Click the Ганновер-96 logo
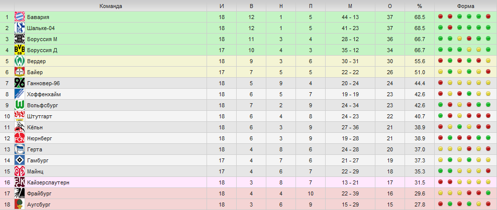The image size is (497, 210). (x=20, y=83)
